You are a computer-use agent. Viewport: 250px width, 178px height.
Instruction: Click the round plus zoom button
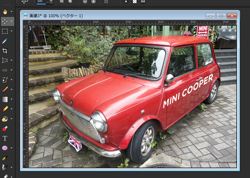tap(94, 2)
